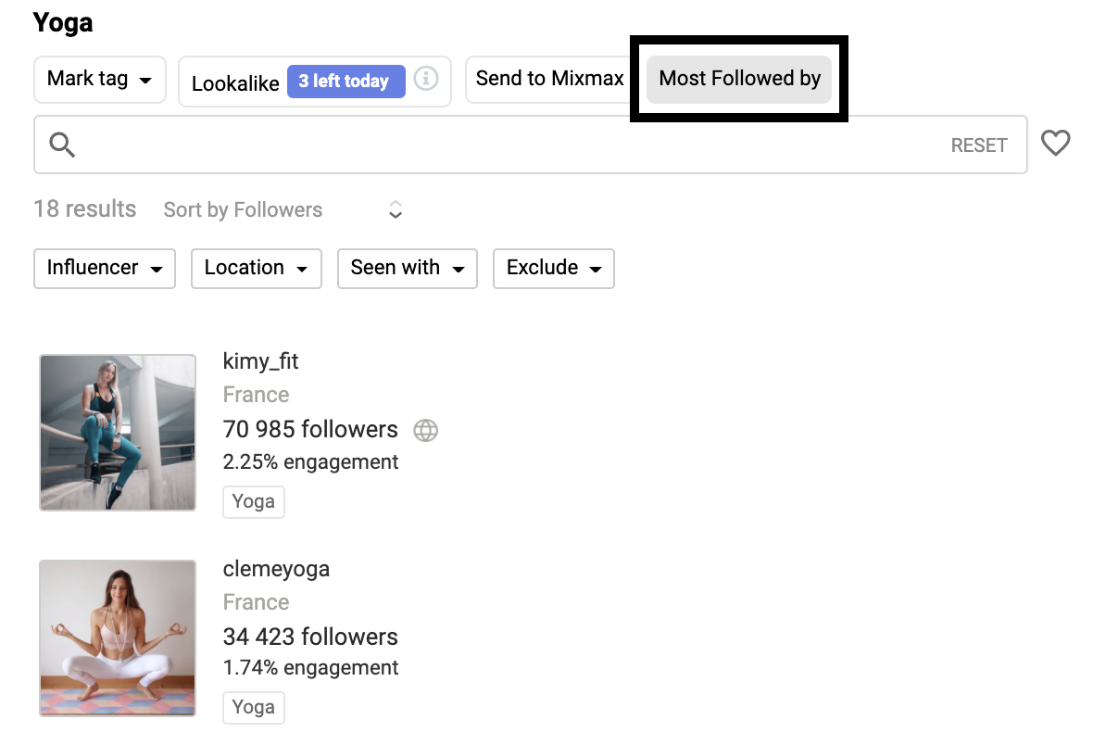The width and height of the screenshot is (1093, 732).
Task: Expand the Influencer filter dropdown
Action: tap(105, 269)
